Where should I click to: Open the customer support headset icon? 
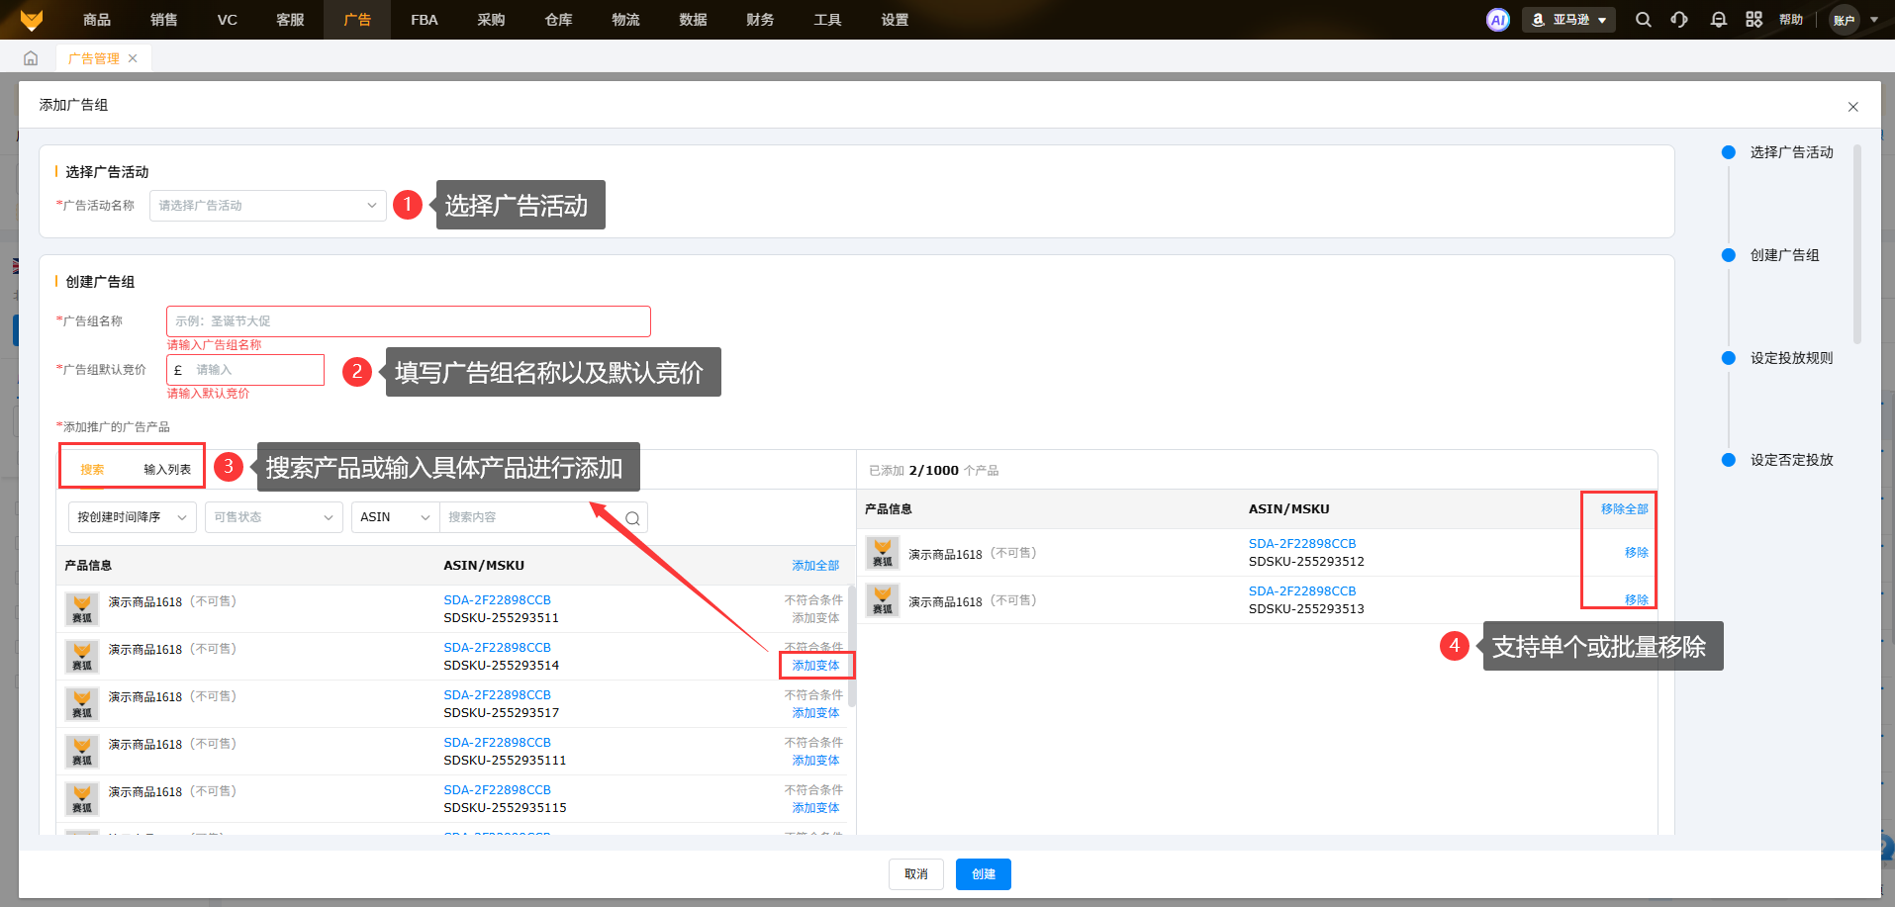[1679, 20]
